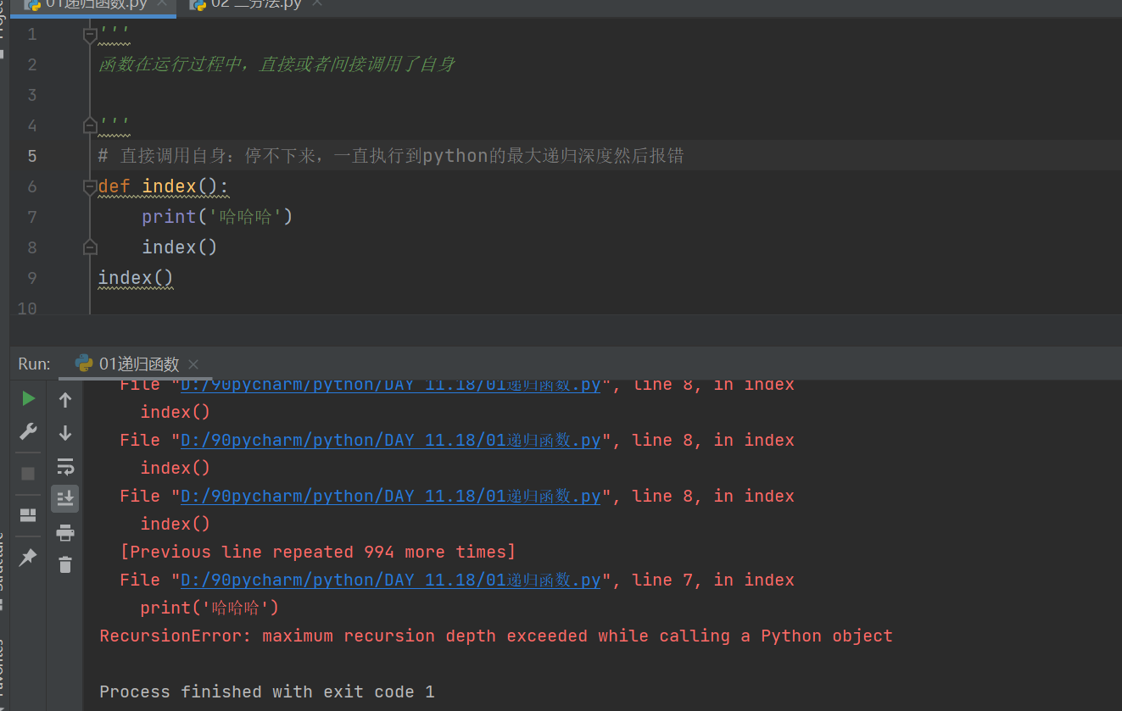Collapse fold marker at line 4
This screenshot has height=711, width=1122.
[90, 125]
